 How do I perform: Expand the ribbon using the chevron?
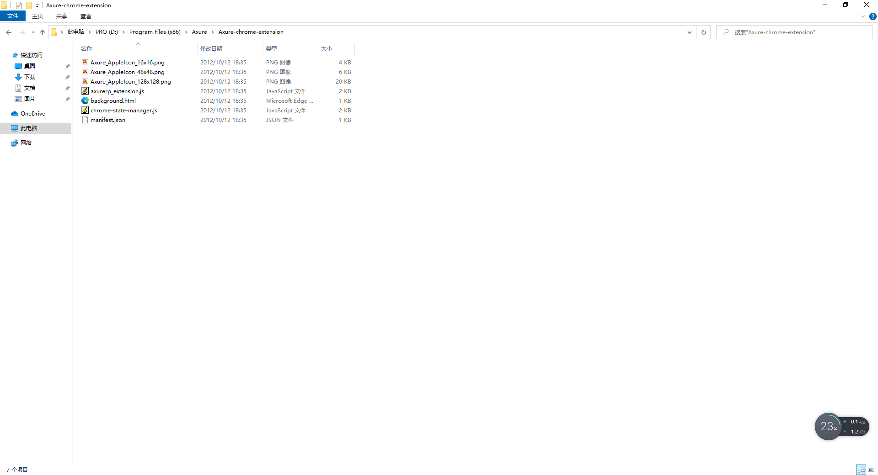(x=863, y=16)
